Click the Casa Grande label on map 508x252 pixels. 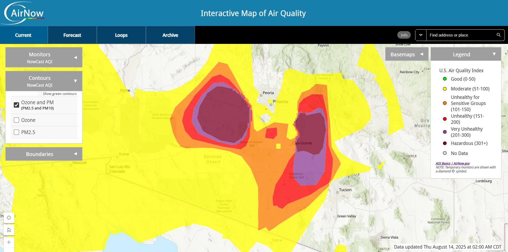coord(302,143)
